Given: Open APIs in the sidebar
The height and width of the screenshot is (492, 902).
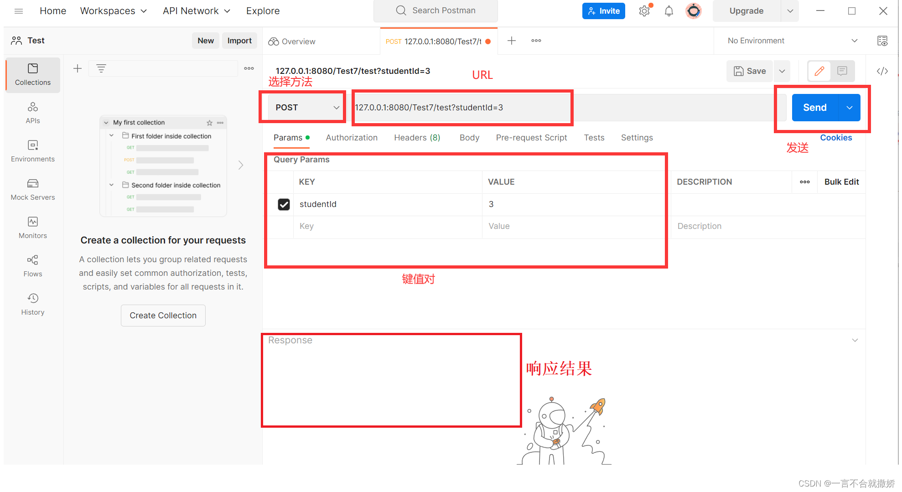Looking at the screenshot, I should tap(33, 113).
